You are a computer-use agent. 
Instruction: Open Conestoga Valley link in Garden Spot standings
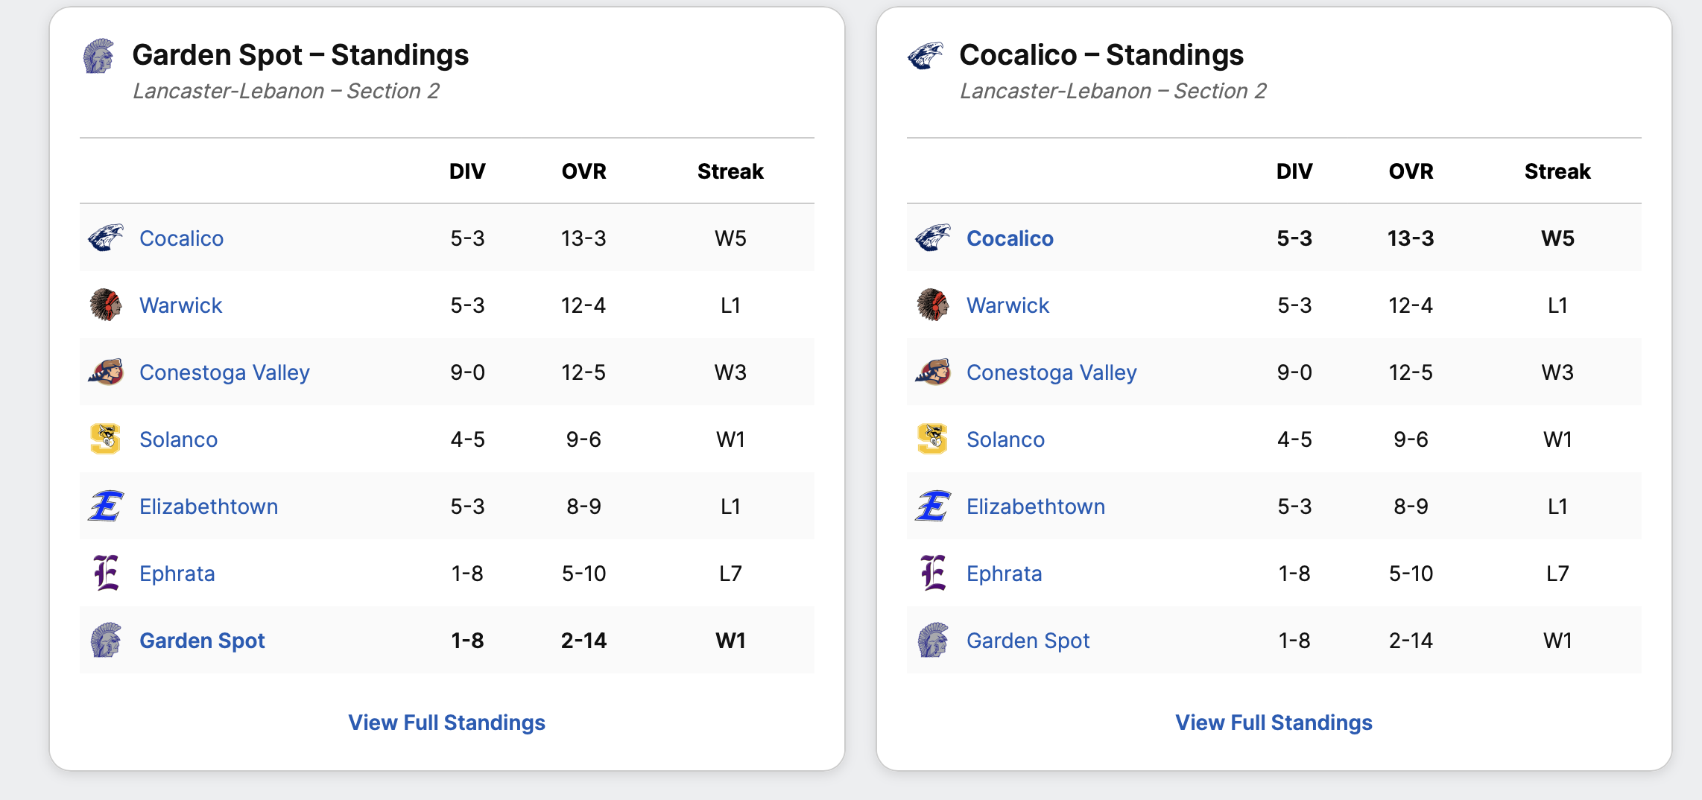click(224, 372)
